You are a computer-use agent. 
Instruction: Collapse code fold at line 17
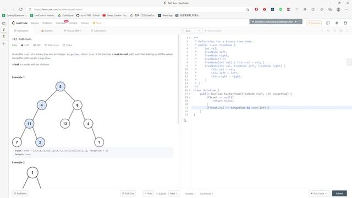[189, 94]
